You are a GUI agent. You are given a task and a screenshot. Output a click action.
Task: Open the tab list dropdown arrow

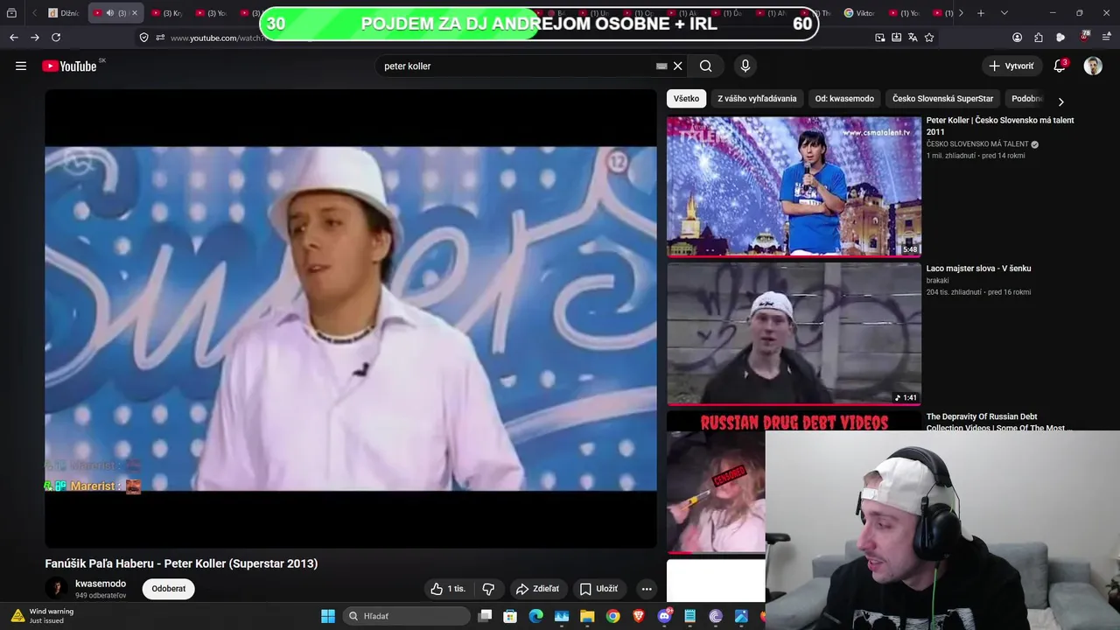[1004, 13]
